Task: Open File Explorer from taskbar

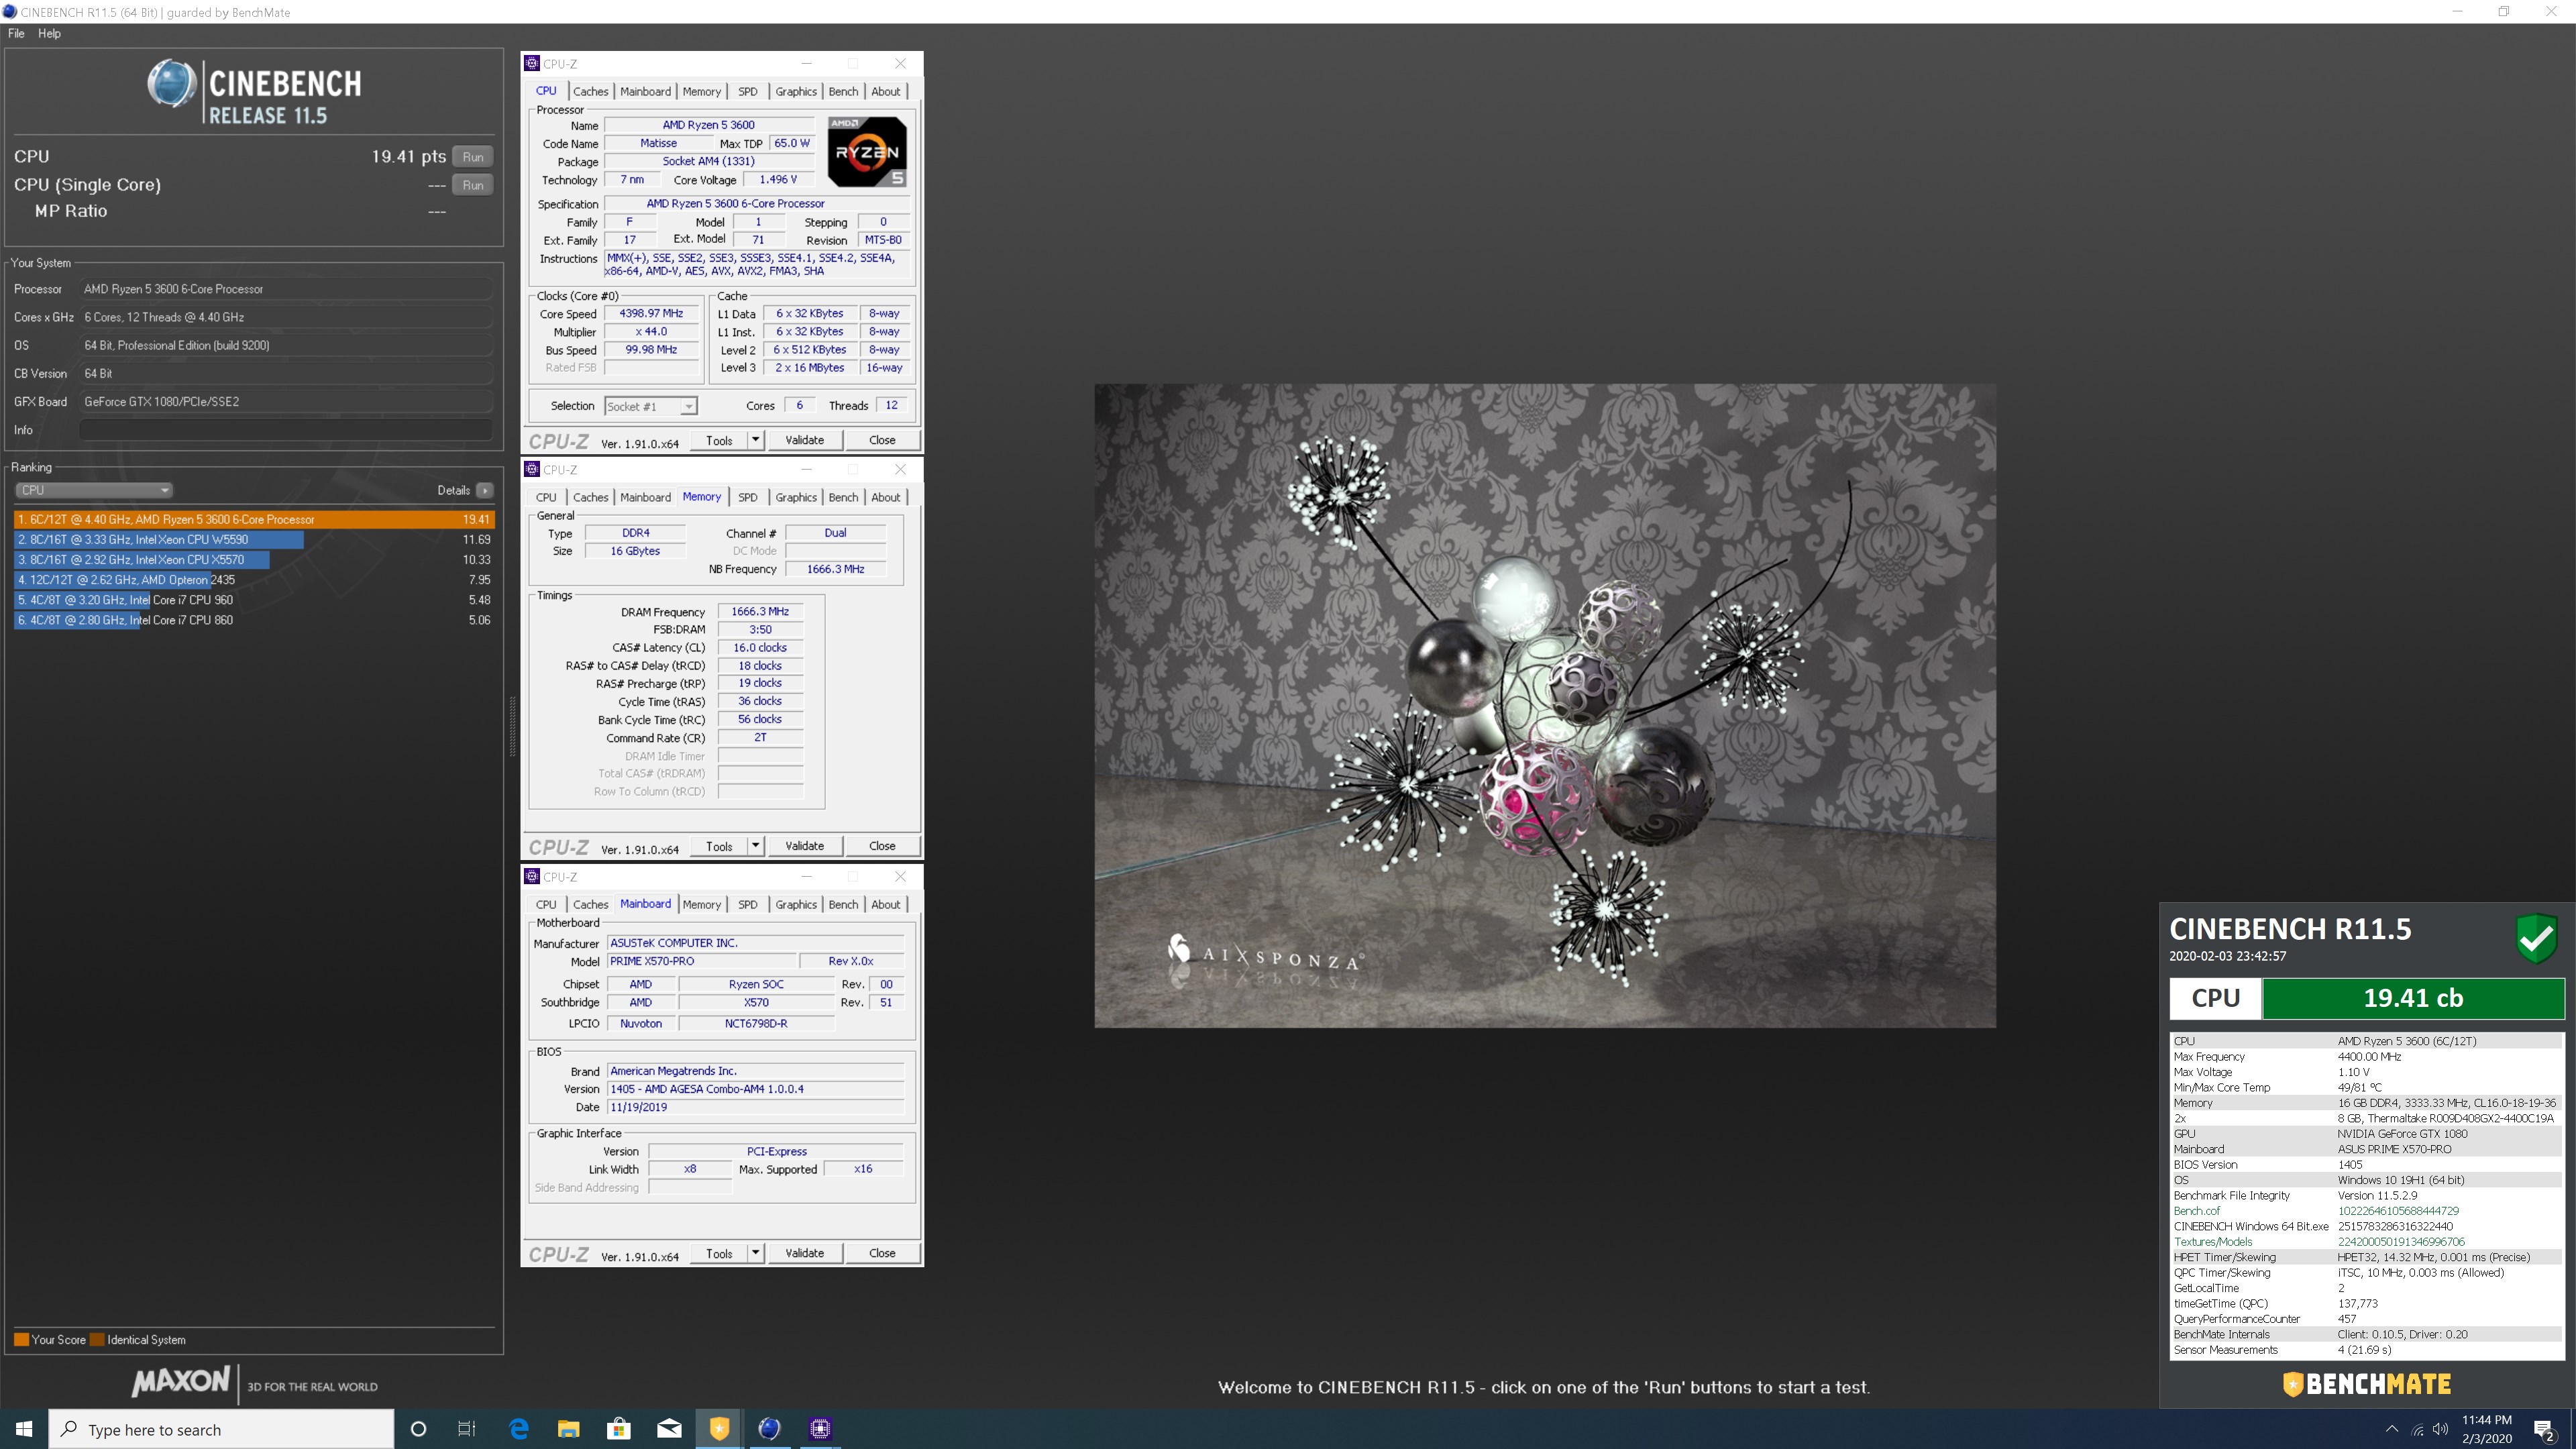Action: (x=569, y=1429)
